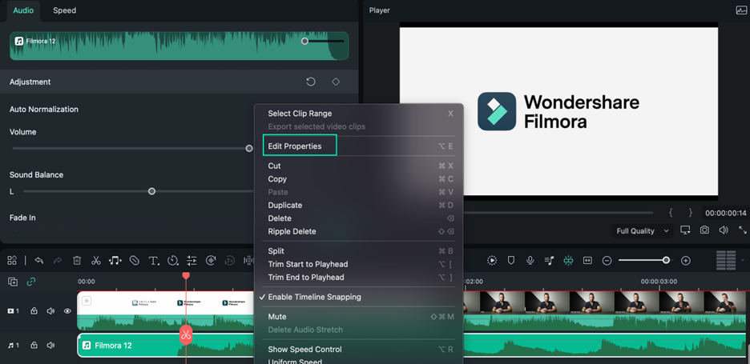Hide video track 1 with the eye icon

point(67,311)
